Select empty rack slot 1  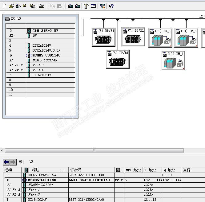41,26
